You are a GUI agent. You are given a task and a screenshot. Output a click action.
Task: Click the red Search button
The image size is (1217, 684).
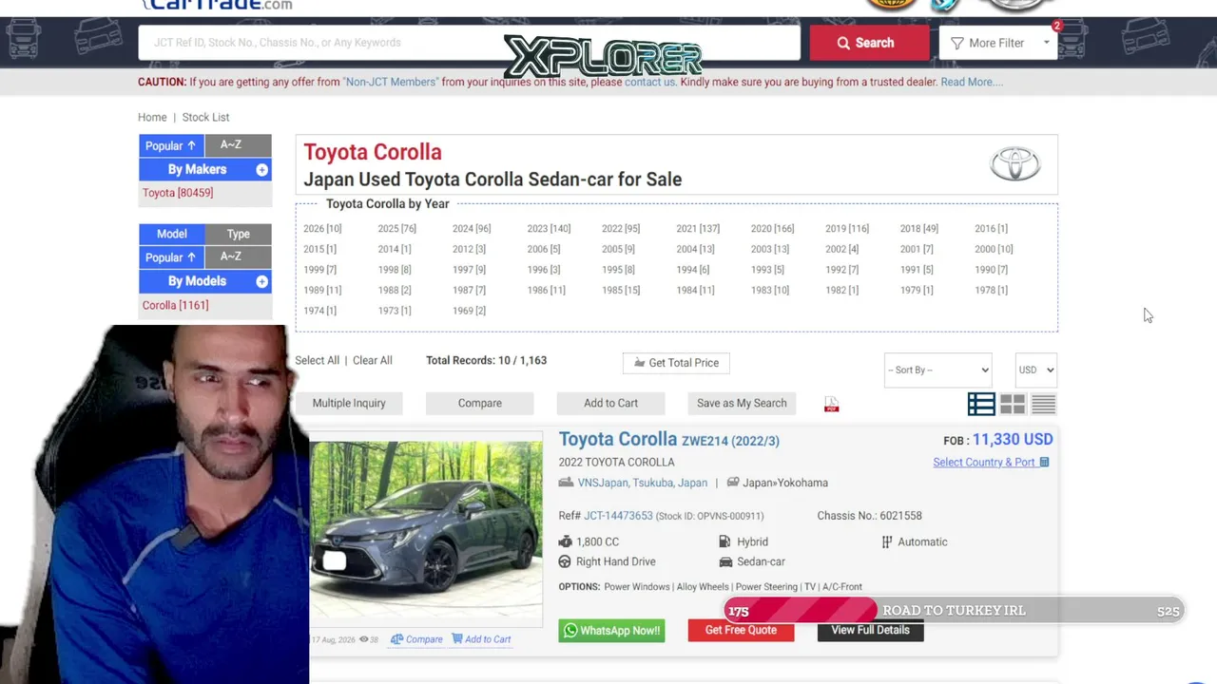[x=869, y=43]
